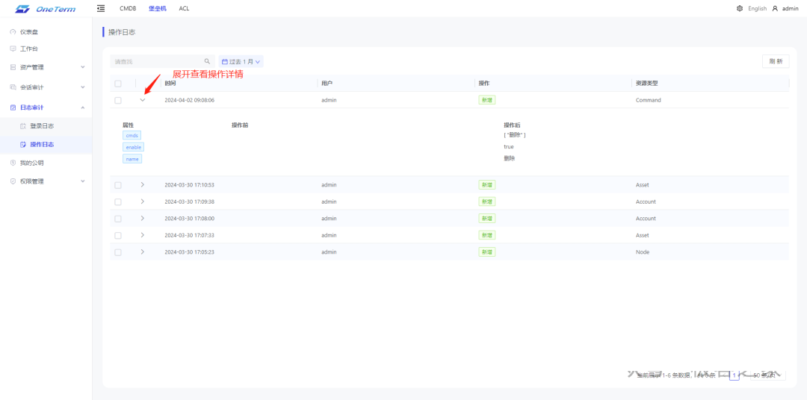Open the ACL top tab
The height and width of the screenshot is (400, 807).
(184, 8)
